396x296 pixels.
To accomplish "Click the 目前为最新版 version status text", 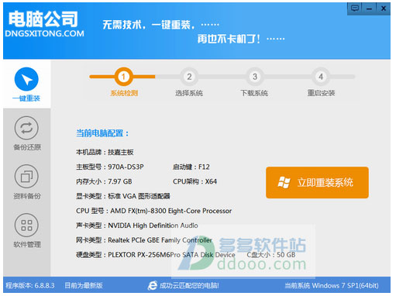I will tap(84, 285).
